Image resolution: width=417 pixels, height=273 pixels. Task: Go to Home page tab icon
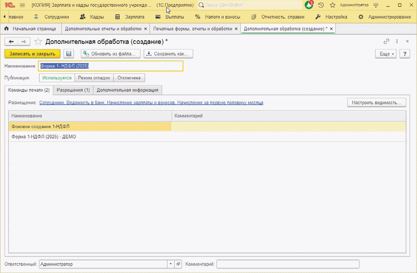[7, 29]
